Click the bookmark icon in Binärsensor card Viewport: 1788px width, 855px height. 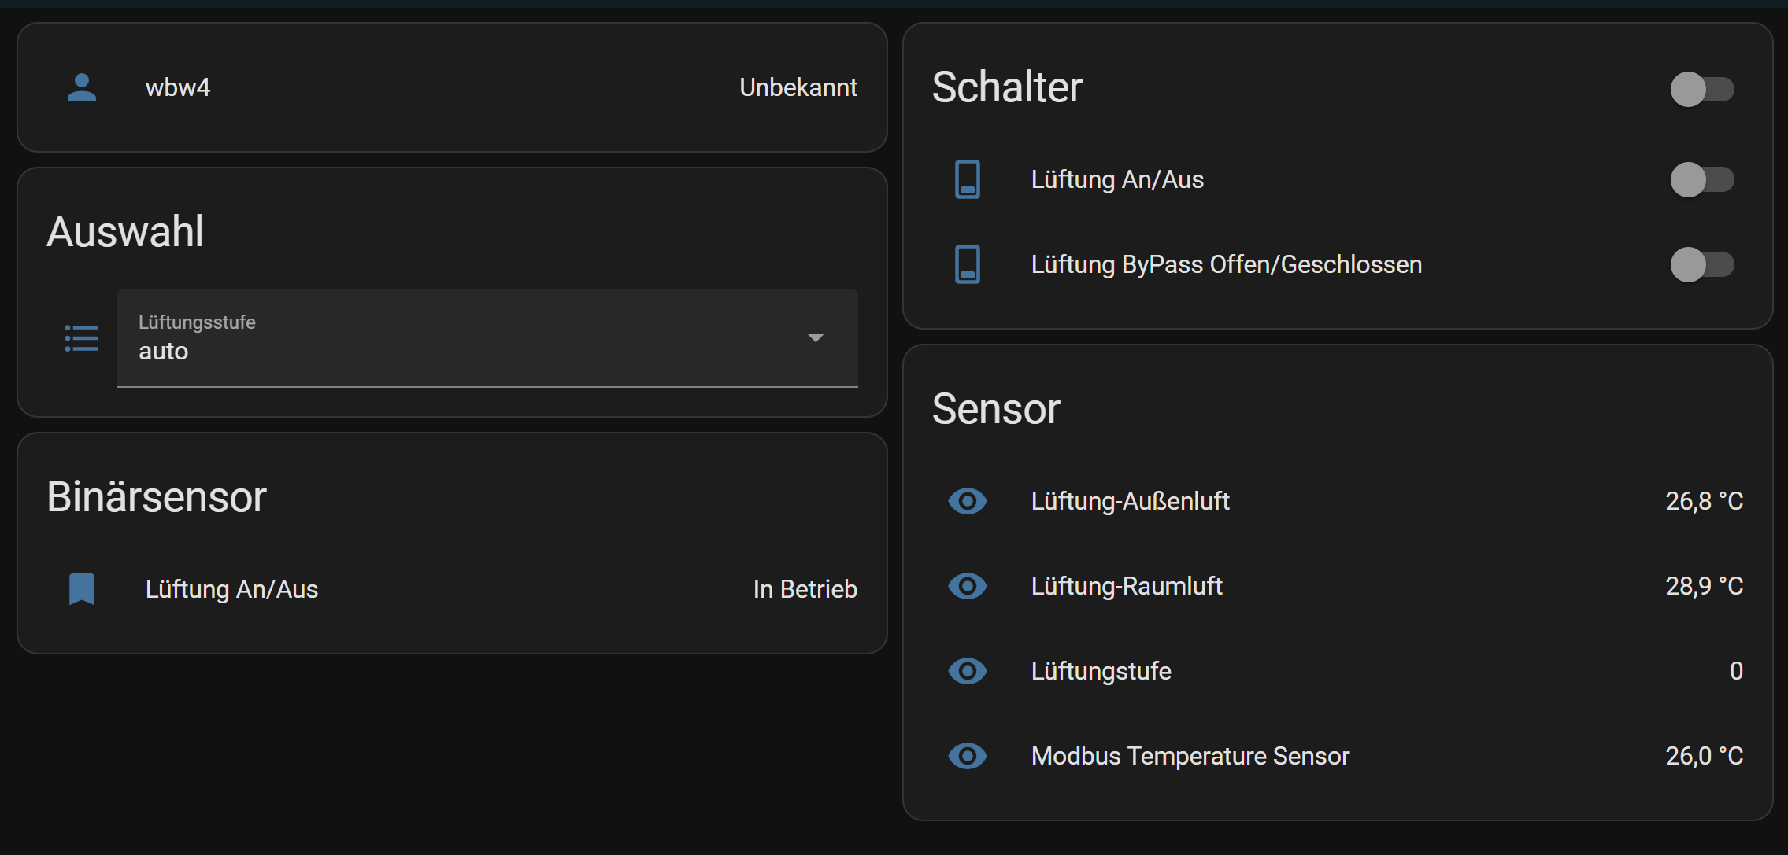pos(82,589)
